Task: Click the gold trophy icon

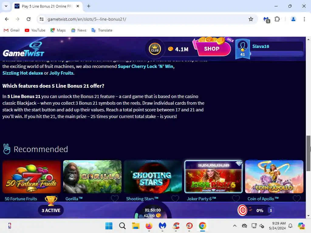Action: tap(51, 201)
